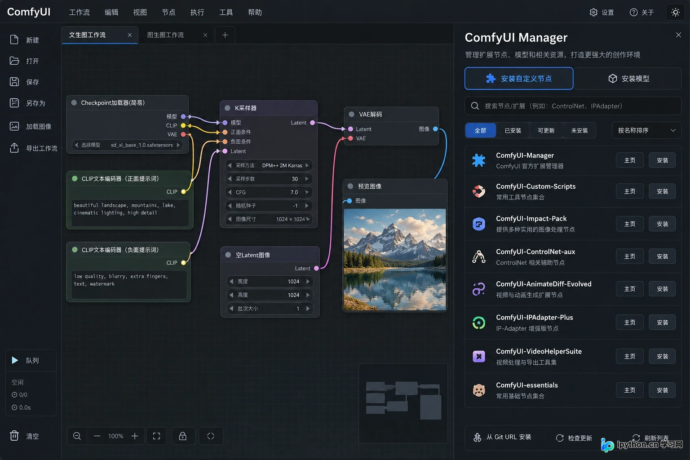
Task: Click next arrow on 选择模型 checkpoint selector
Action: 178,145
